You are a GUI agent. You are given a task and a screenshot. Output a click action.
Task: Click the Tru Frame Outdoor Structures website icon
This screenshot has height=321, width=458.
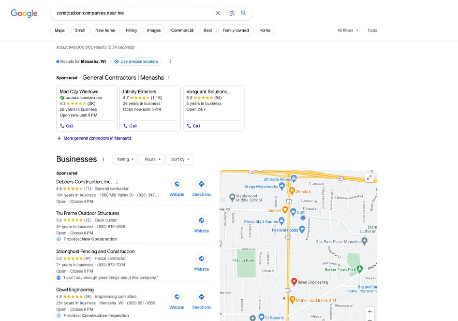coord(202,220)
